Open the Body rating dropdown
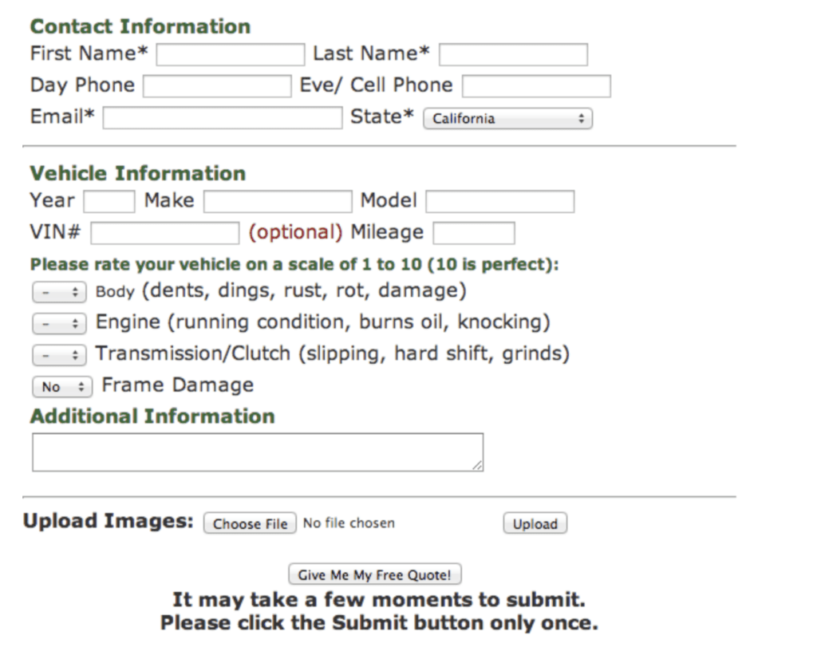Image resolution: width=817 pixels, height=663 pixels. coord(59,293)
